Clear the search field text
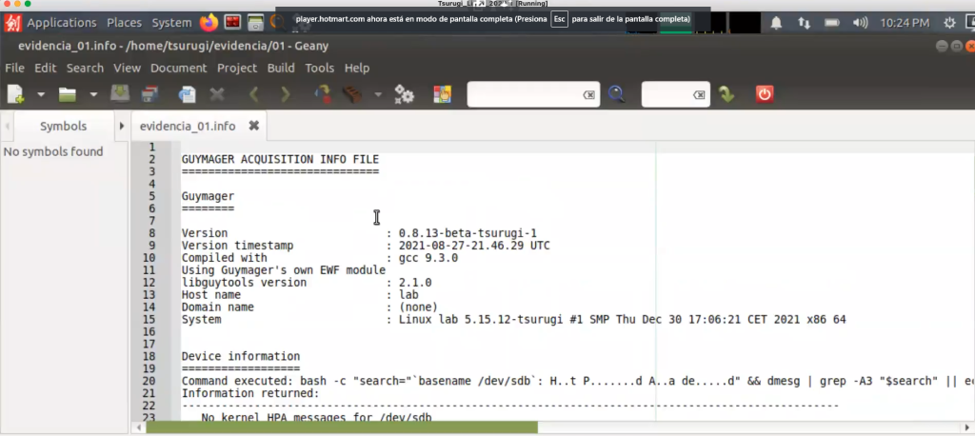The height and width of the screenshot is (436, 975). point(588,95)
